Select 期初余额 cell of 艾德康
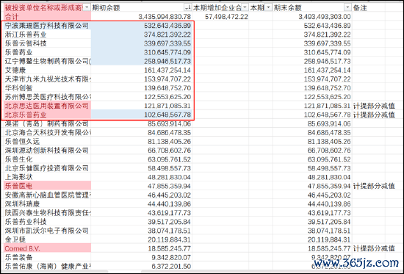404x274 pixels. pos(142,70)
